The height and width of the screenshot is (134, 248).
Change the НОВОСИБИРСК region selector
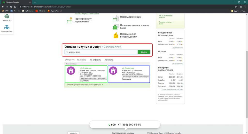[x=111, y=47]
